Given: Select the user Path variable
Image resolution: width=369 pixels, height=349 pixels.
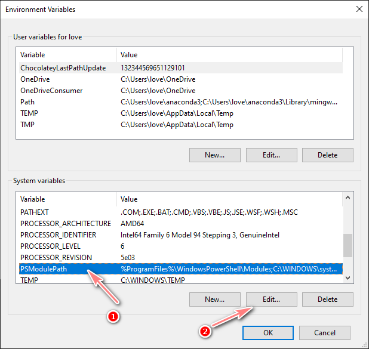Looking at the screenshot, I should [27, 102].
